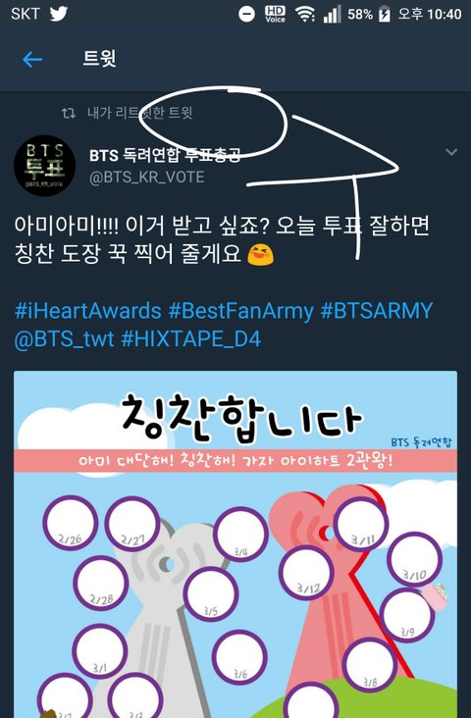Open hashtag #iHeartAwards
Screen dimensions: 471x718
coord(88,311)
